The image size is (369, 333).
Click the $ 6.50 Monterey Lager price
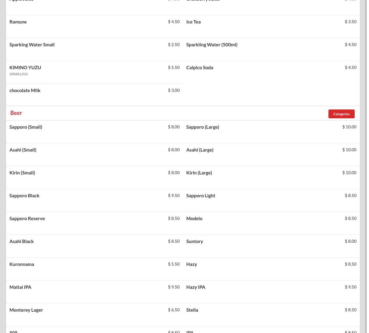click(x=174, y=310)
